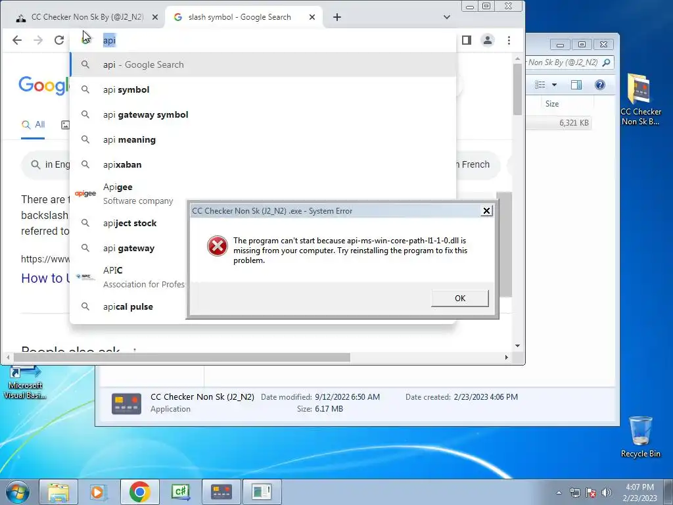The image size is (673, 505).
Task: Open Explorer view options dropdown arrow
Action: click(x=554, y=85)
